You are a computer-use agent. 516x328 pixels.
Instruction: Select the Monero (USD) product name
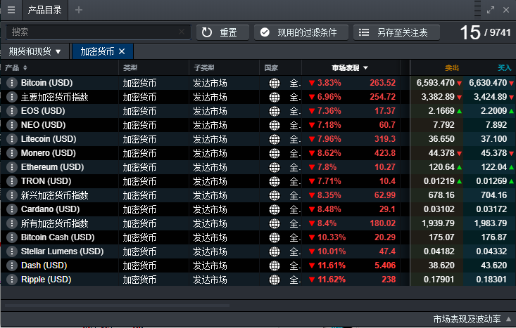tap(49, 153)
